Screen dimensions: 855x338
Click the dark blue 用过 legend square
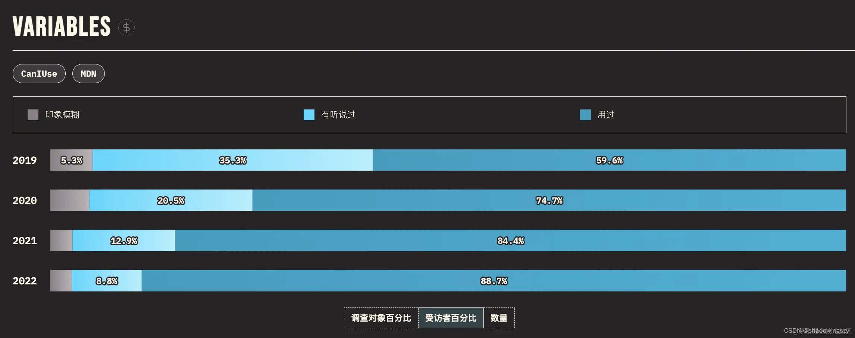[585, 115]
